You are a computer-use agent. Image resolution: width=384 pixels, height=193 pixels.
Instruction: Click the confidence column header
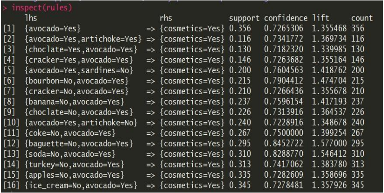tap(285, 18)
